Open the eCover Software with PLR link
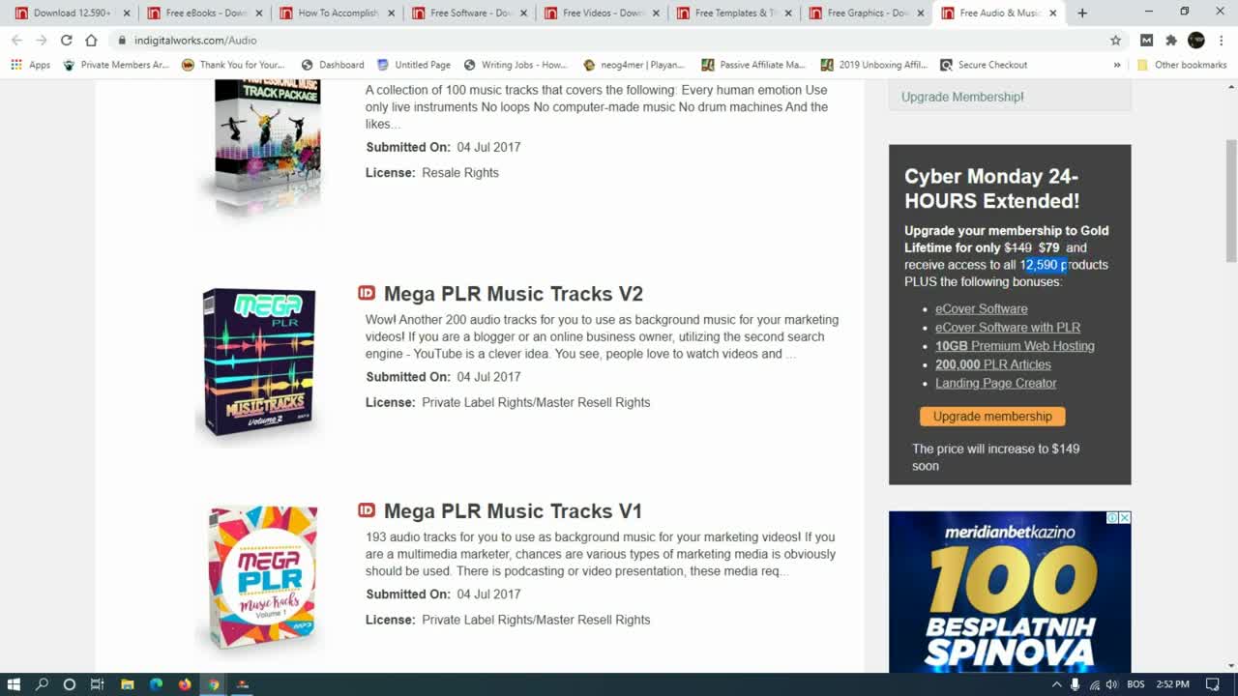The image size is (1238, 696). 1008,328
